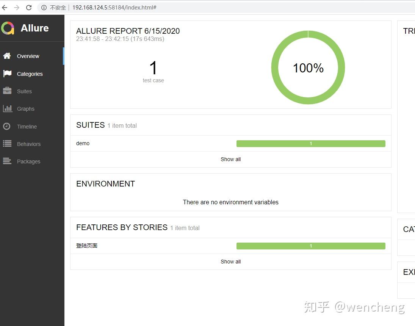Click the Timeline clock icon
415x326 pixels.
(x=7, y=126)
